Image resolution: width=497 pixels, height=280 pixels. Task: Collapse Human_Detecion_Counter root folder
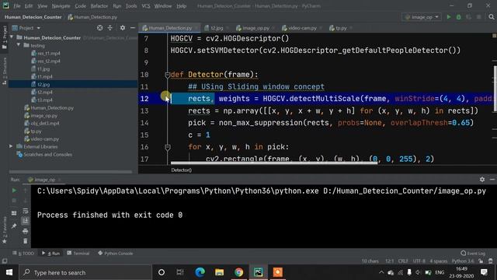[x=12, y=37]
